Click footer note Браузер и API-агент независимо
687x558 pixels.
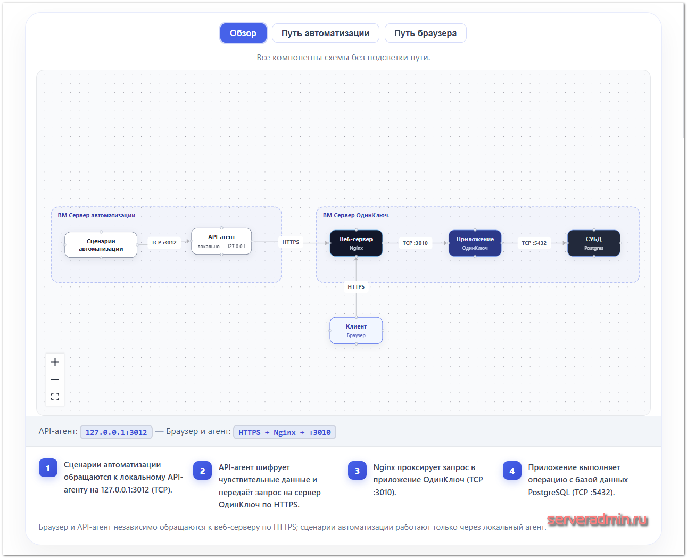(292, 527)
